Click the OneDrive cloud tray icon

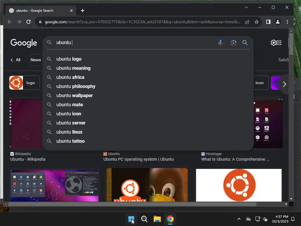point(248,219)
